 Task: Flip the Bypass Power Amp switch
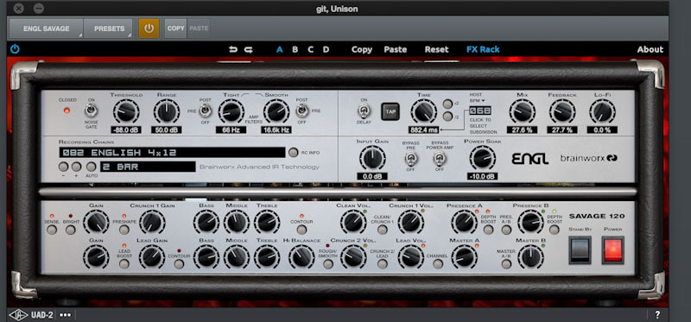pyautogui.click(x=440, y=159)
